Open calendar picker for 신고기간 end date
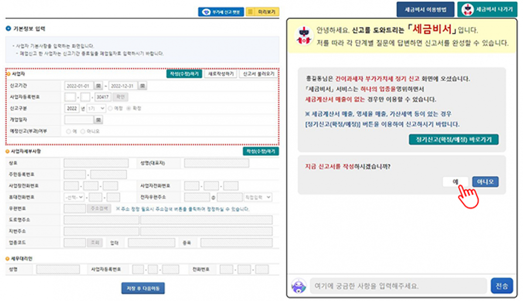 [142, 85]
